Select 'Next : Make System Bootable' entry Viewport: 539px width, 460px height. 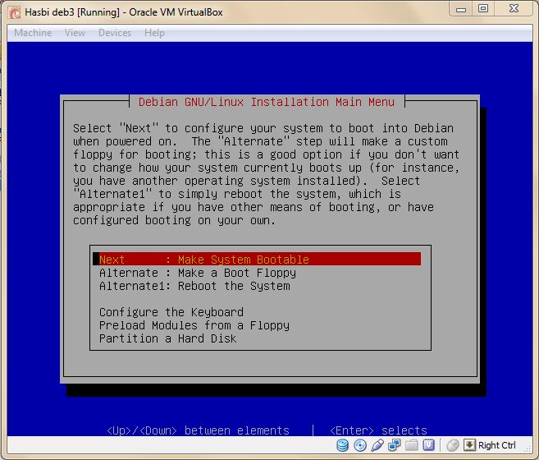[257, 259]
